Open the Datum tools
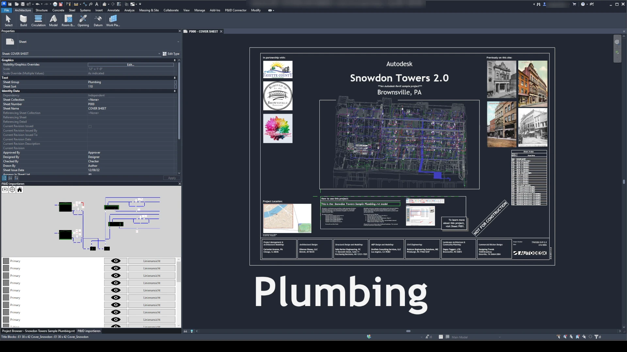 [98, 21]
